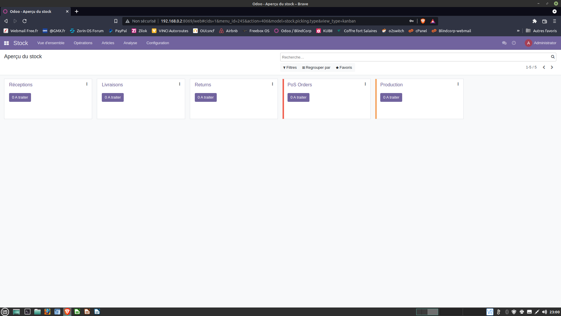
Task: Open Réceptions card options menu
Action: coord(87,84)
